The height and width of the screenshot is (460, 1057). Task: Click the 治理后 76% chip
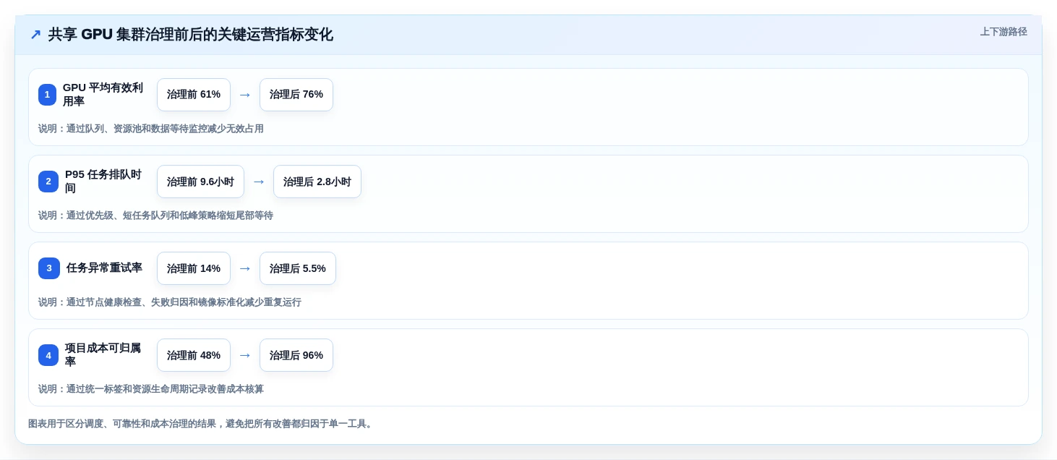tap(296, 95)
